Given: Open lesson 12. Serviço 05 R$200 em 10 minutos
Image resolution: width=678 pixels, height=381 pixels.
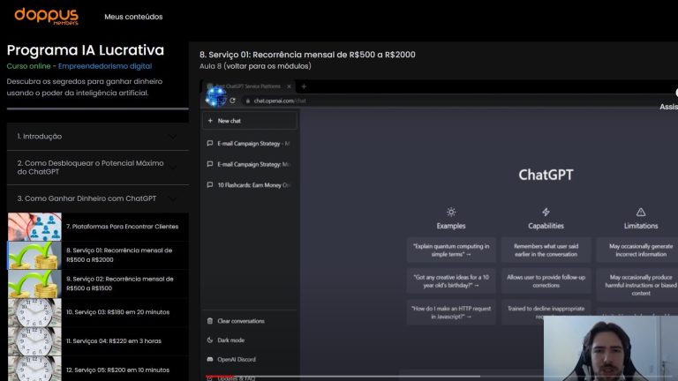Looking at the screenshot, I should tap(117, 370).
